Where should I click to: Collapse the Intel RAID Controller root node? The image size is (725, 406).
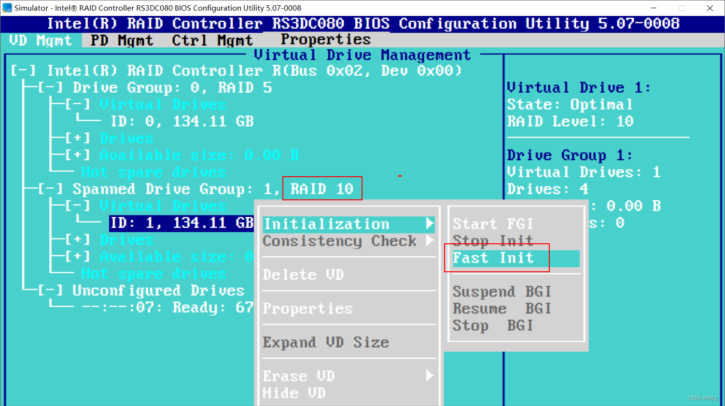tap(23, 70)
